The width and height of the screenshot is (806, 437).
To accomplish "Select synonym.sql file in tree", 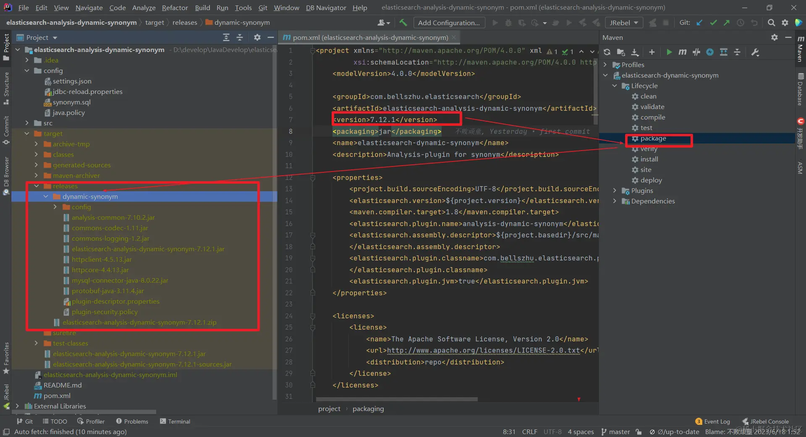I will (x=71, y=102).
